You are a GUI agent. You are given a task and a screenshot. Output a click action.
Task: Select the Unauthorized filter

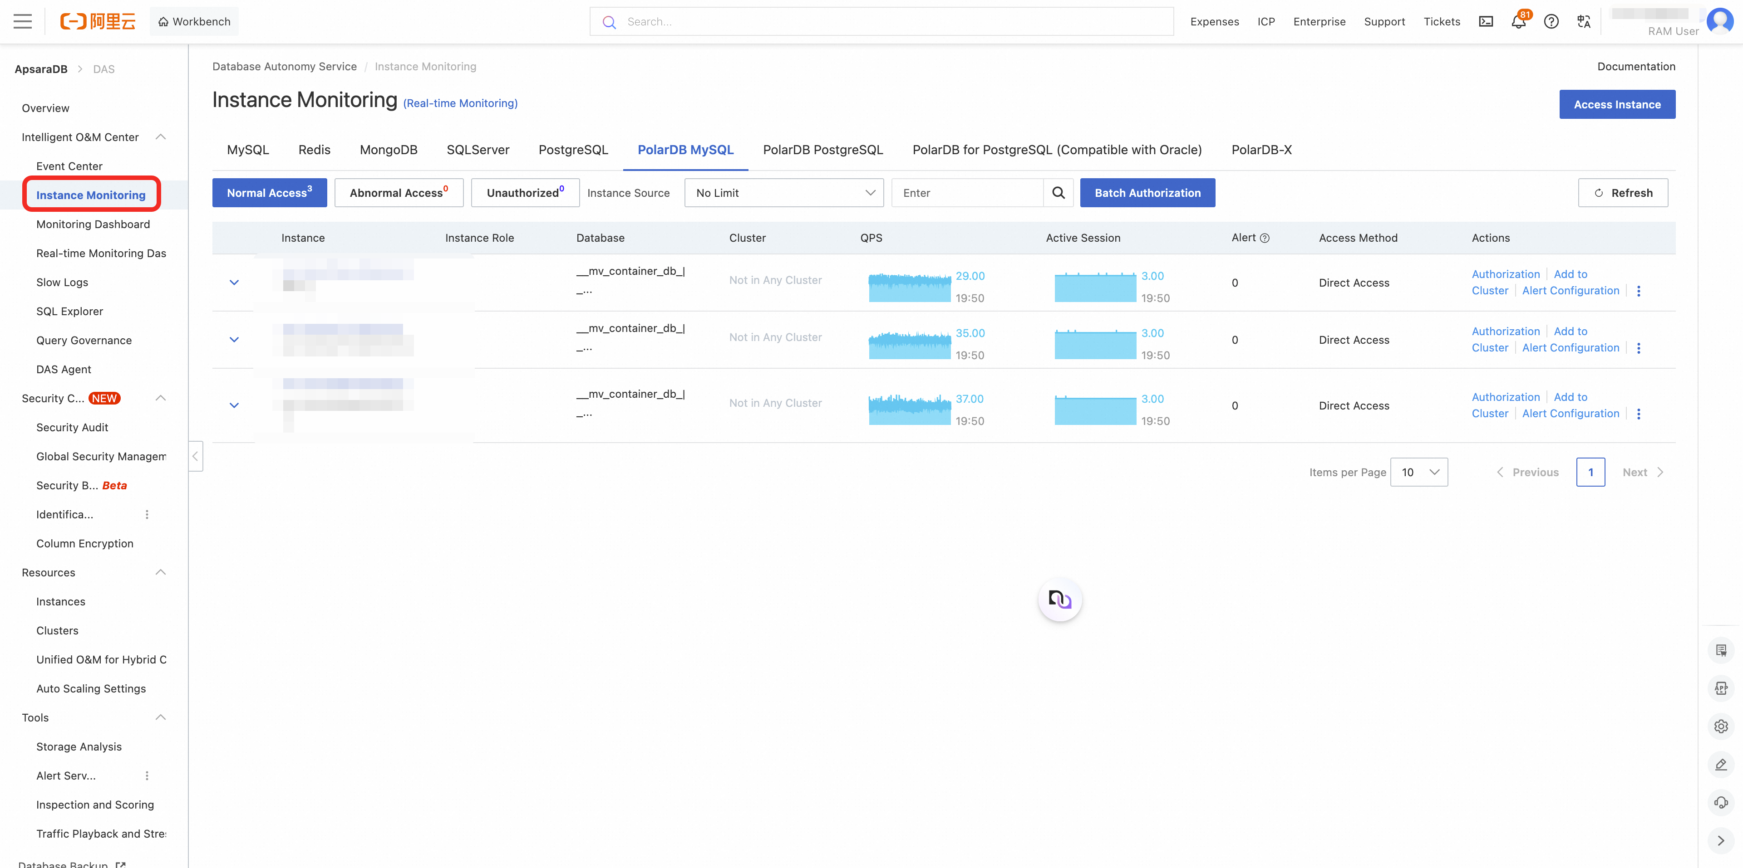click(525, 193)
